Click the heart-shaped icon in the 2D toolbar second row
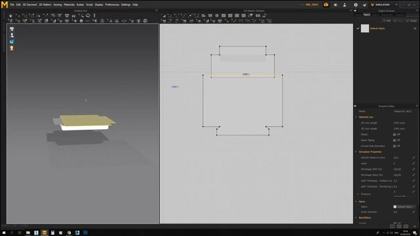Screen dimensions: 420x236 tap(220, 20)
